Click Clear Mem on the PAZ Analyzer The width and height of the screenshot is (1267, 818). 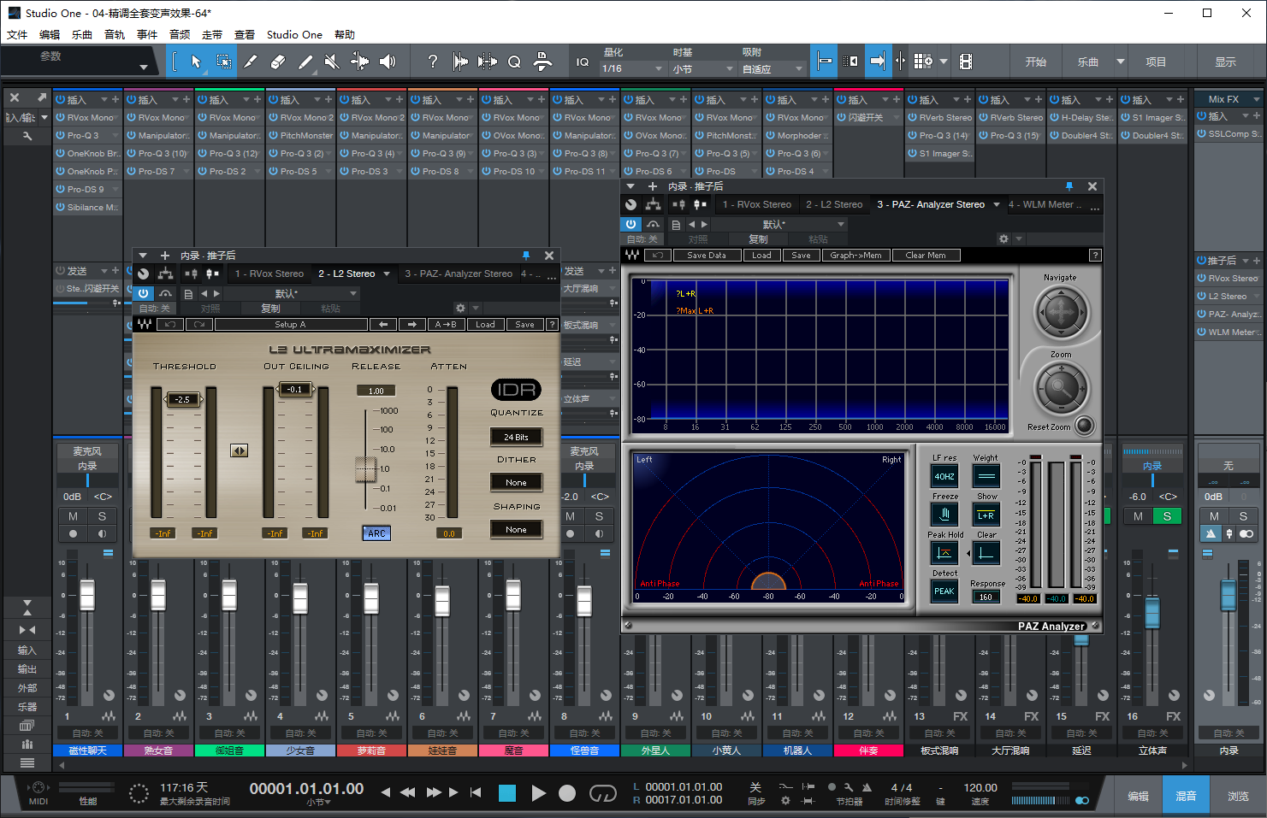pos(927,255)
